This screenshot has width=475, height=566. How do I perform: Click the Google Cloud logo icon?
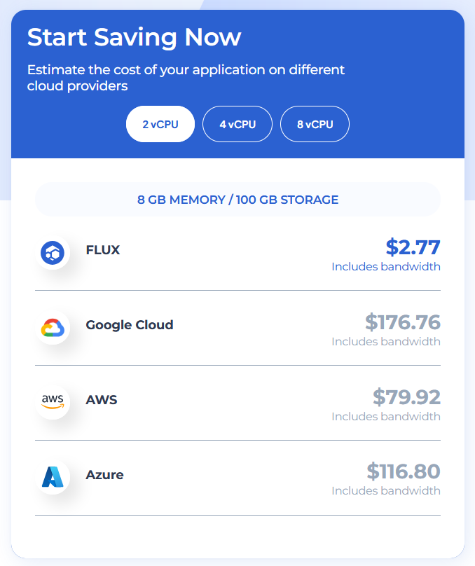(x=53, y=327)
